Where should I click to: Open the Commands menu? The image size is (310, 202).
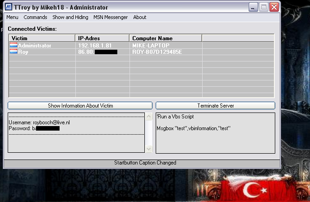pyautogui.click(x=35, y=17)
